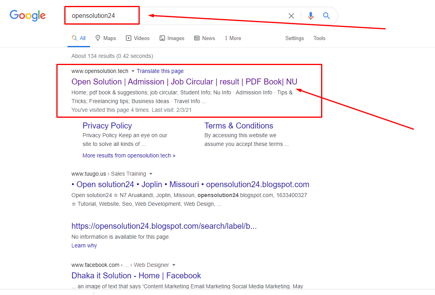Click the blue magnifying glass search icon
Viewport: 435px width, 295px height.
[326, 15]
